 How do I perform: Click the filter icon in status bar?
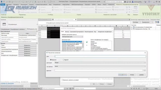coord(146,88)
